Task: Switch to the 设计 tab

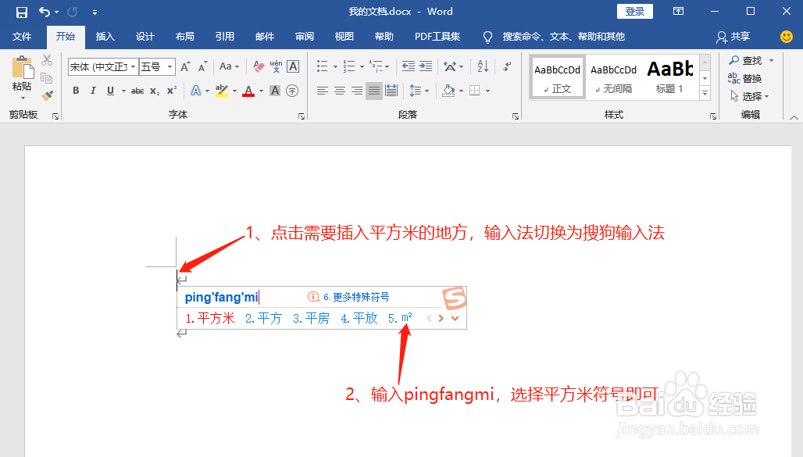Action: tap(145, 37)
